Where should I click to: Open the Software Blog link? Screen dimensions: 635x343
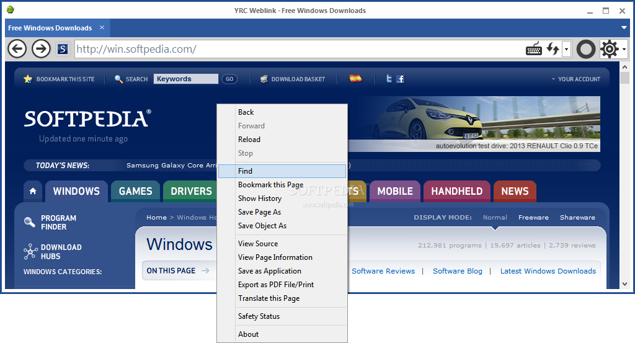click(458, 271)
